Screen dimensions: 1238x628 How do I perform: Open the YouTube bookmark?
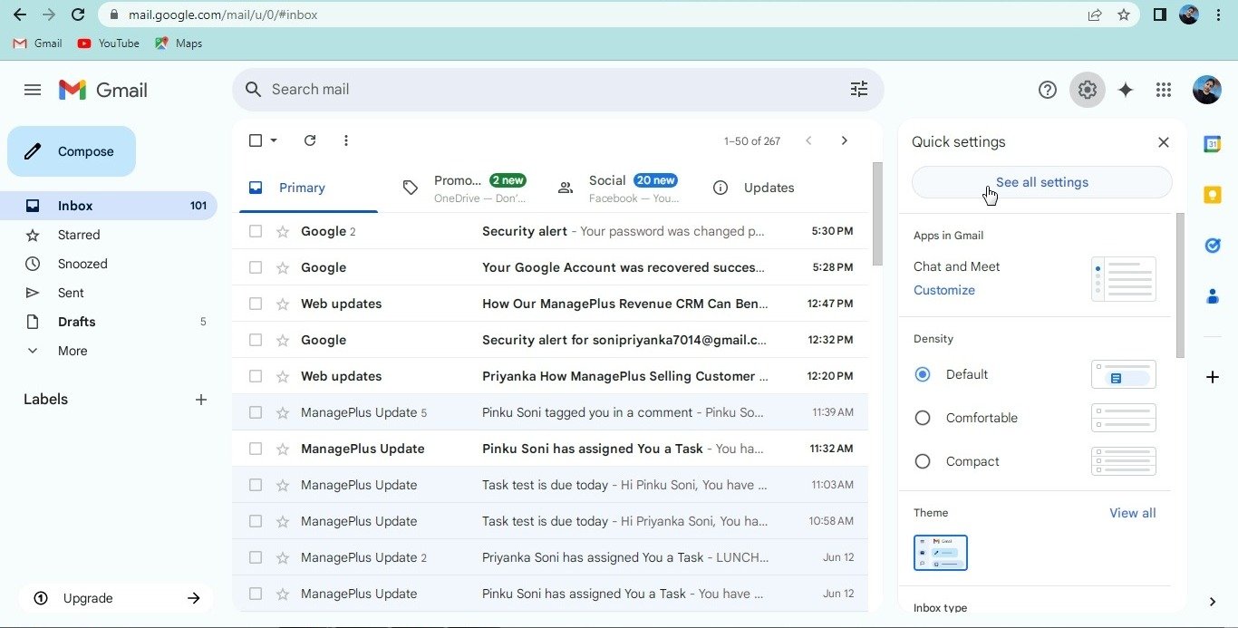click(x=108, y=43)
